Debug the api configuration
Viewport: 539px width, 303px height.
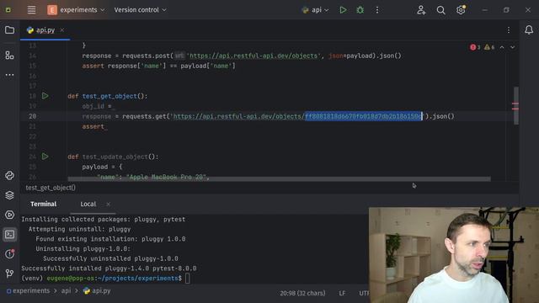coord(360,10)
